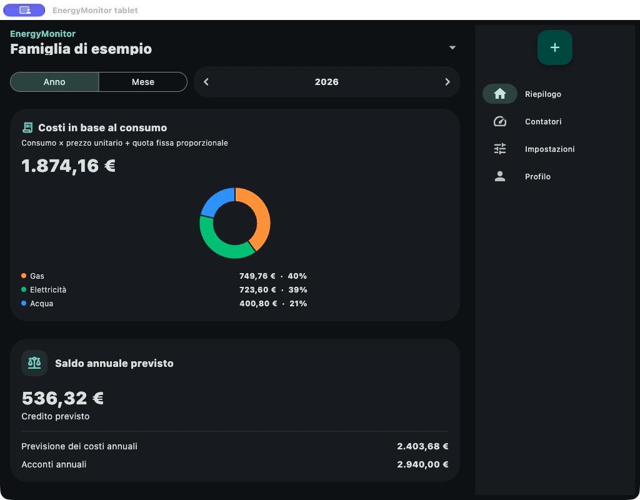
Task: Click the Credito previsto label
Action: point(56,416)
